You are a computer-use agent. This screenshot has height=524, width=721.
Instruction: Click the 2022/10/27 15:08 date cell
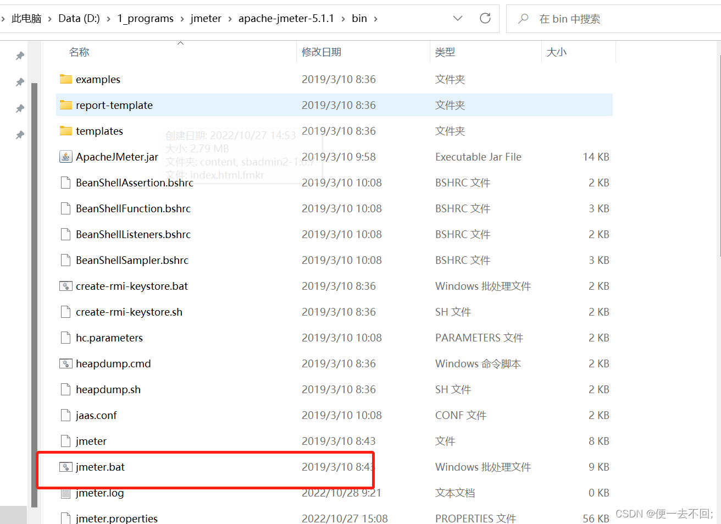coord(345,519)
